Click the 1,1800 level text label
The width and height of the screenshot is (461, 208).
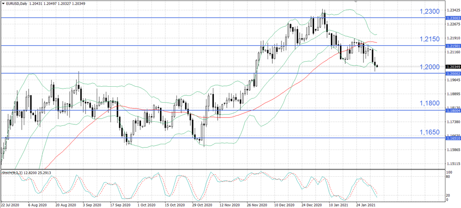(429, 104)
